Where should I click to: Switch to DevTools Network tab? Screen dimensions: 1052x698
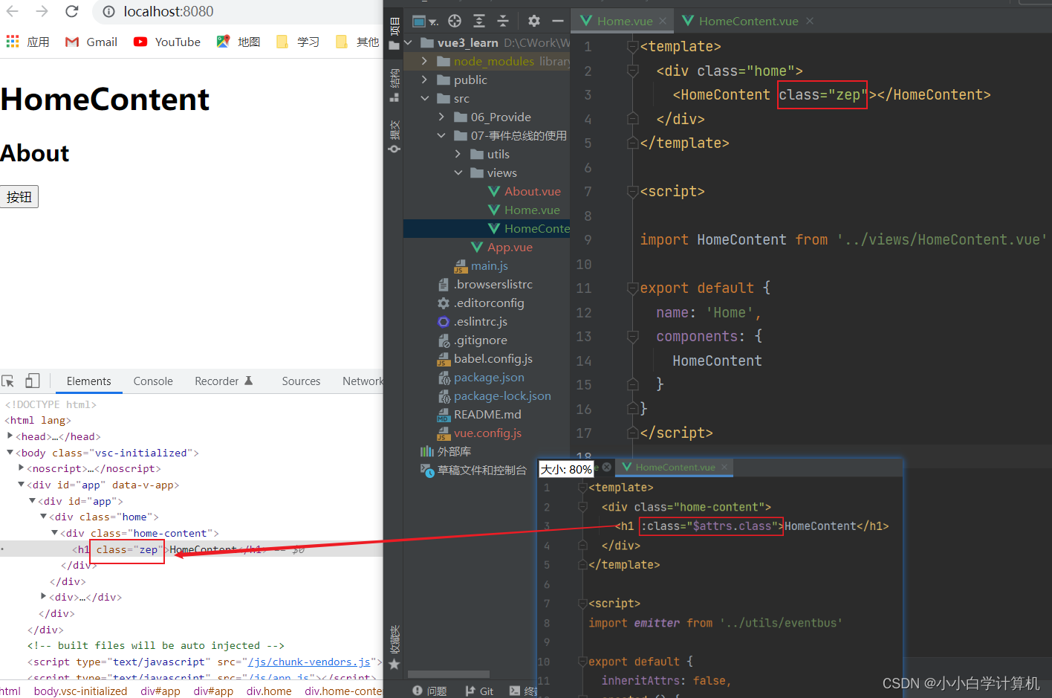pyautogui.click(x=363, y=381)
